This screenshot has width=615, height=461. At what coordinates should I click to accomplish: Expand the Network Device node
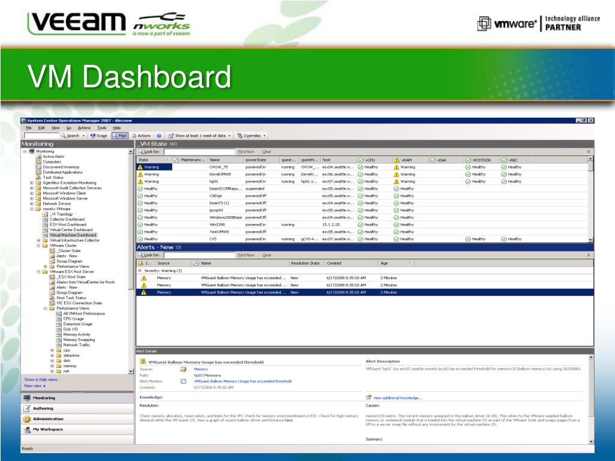pos(32,203)
